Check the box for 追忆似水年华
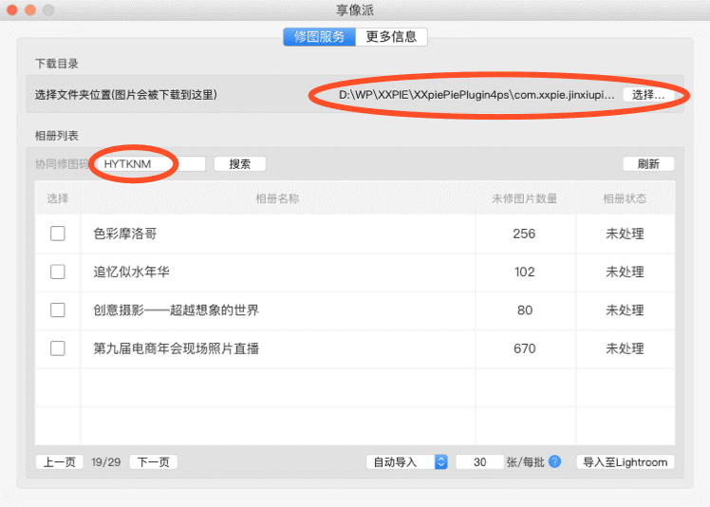710x507 pixels. [58, 272]
